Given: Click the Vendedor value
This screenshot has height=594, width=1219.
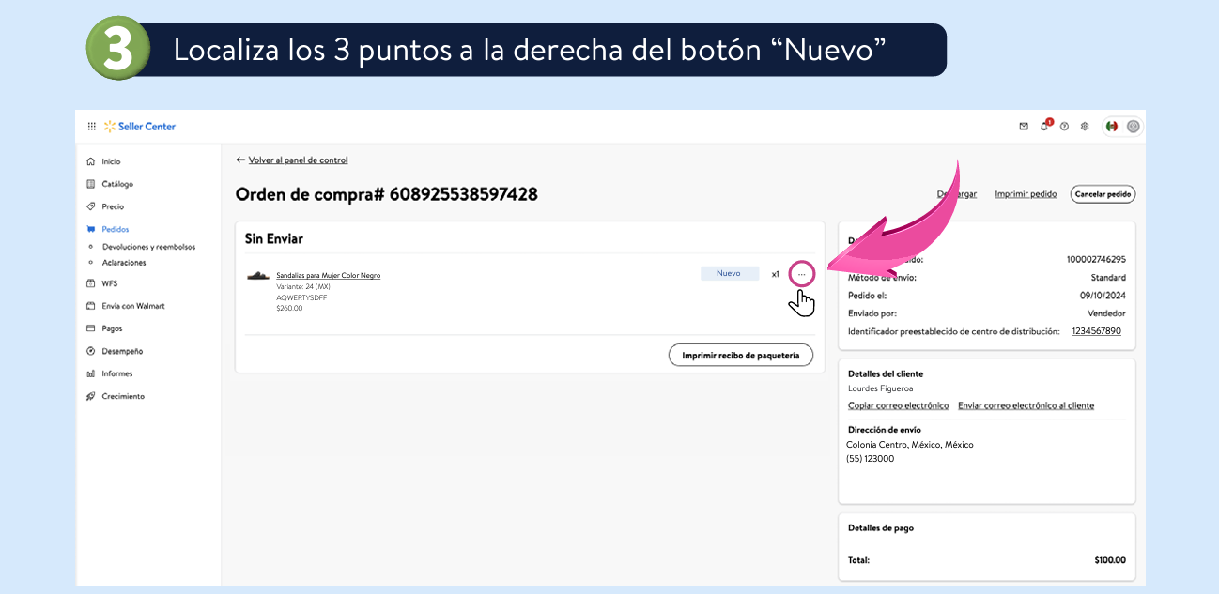Looking at the screenshot, I should click(1106, 313).
